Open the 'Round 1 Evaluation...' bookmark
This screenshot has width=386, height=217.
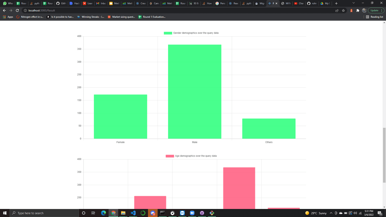point(152,17)
